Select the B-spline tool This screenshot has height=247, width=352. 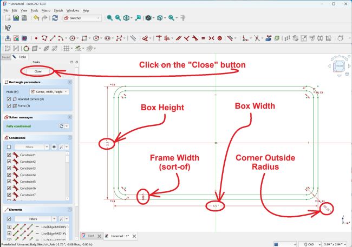[x=119, y=38]
